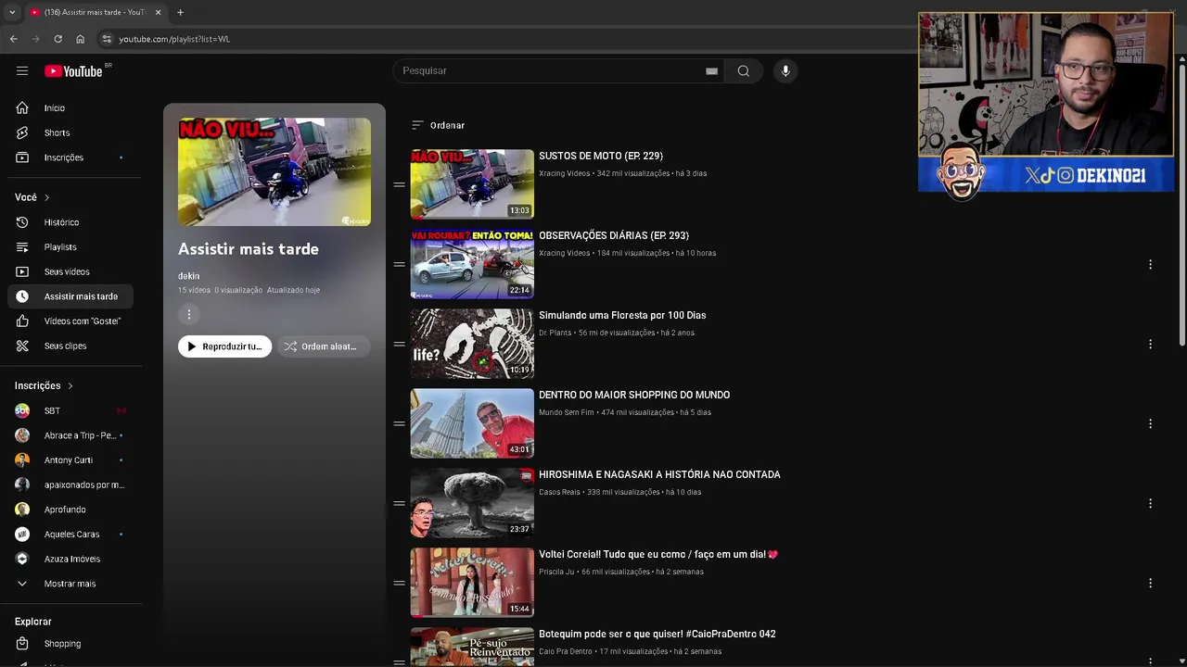Open a new browser tab
Viewport: 1187px width, 667px height.
tap(180, 12)
